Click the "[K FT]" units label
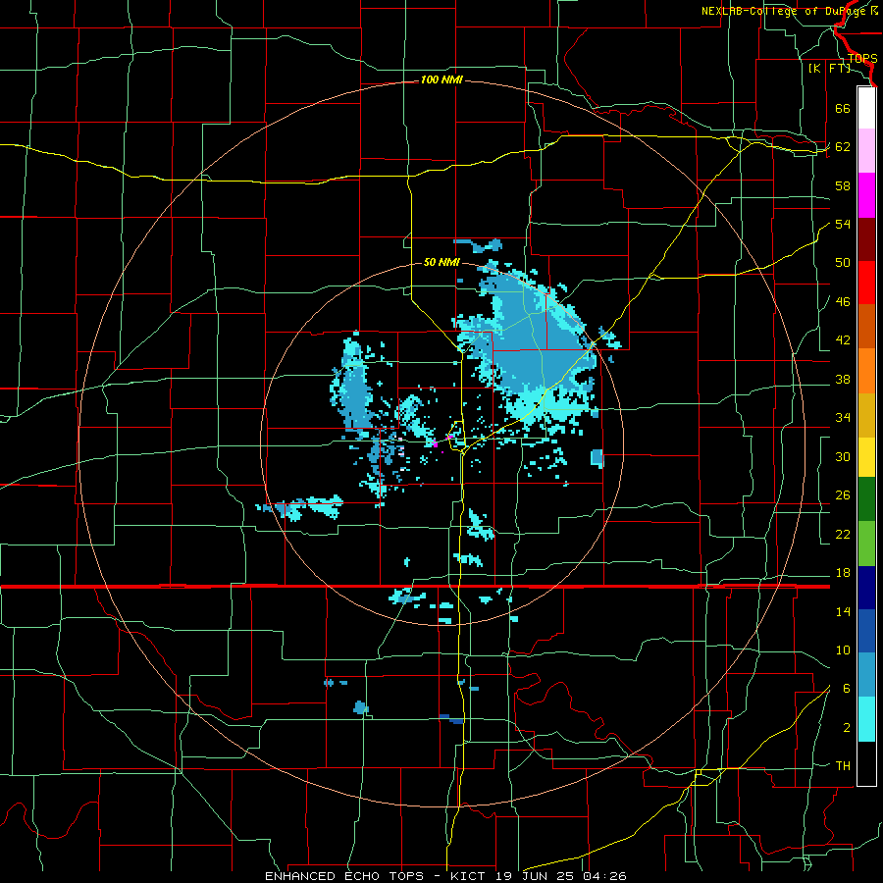The image size is (883, 883). click(829, 69)
